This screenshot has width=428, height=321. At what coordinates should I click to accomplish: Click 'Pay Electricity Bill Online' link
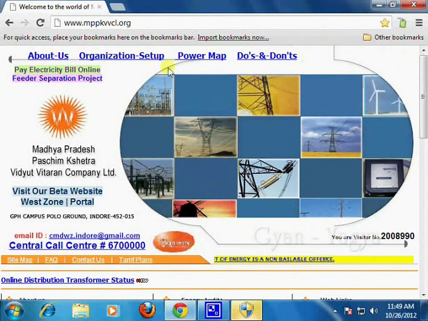[x=58, y=70]
